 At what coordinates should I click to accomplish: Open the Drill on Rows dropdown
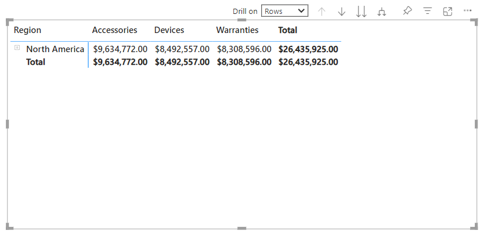[x=284, y=11]
